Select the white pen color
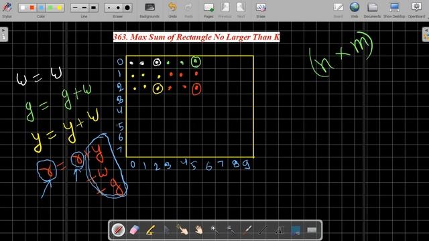Viewport: 429px width, 241px height. (x=23, y=7)
